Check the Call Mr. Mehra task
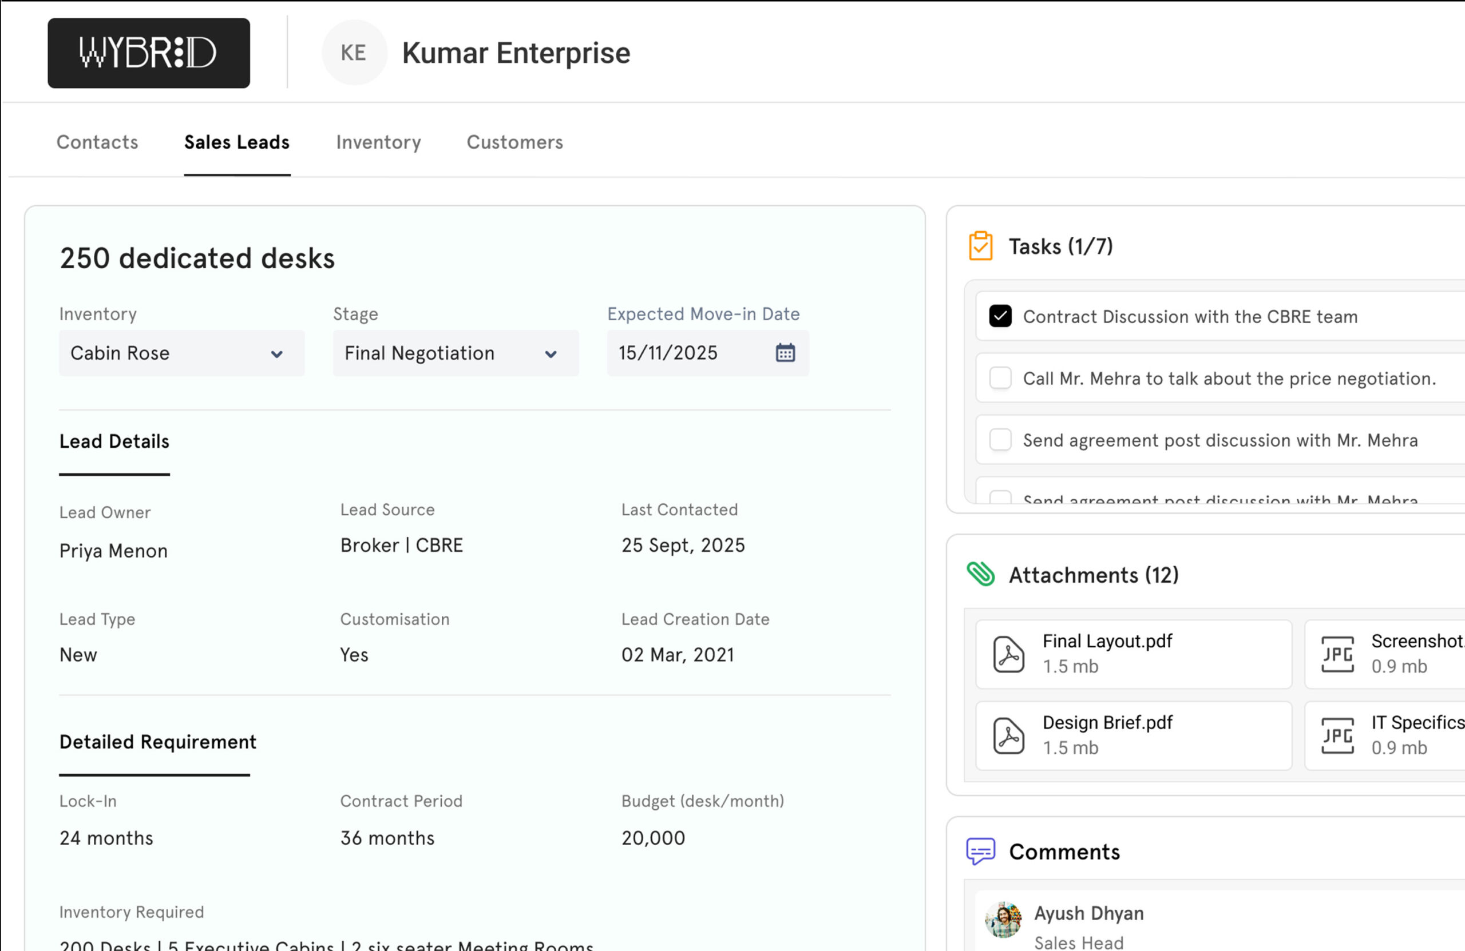 [x=1000, y=377]
